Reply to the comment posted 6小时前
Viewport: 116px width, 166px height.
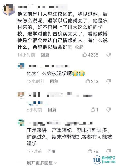tap(52, 110)
